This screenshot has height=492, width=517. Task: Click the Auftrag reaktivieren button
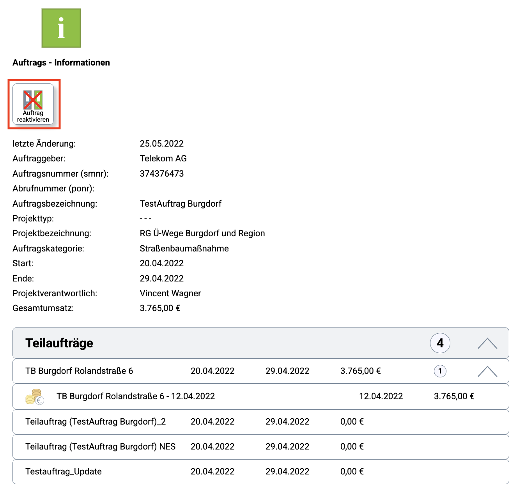[x=33, y=104]
